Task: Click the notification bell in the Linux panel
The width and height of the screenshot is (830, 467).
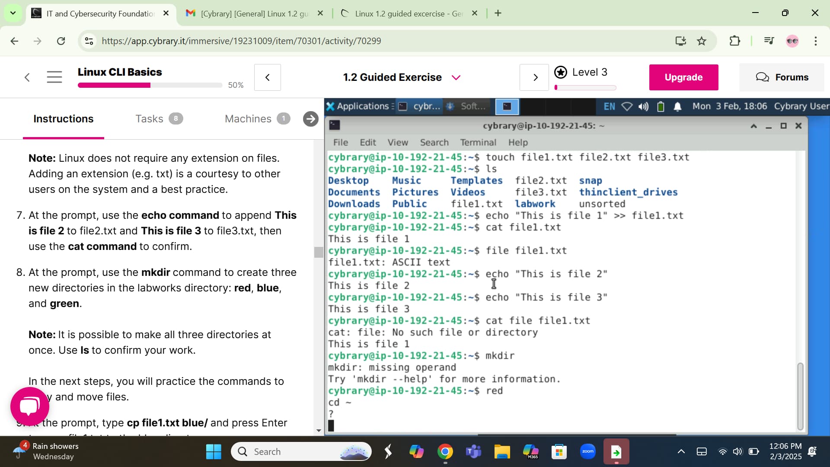Action: pos(677,106)
